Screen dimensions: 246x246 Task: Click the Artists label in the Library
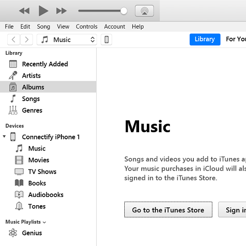click(x=31, y=76)
